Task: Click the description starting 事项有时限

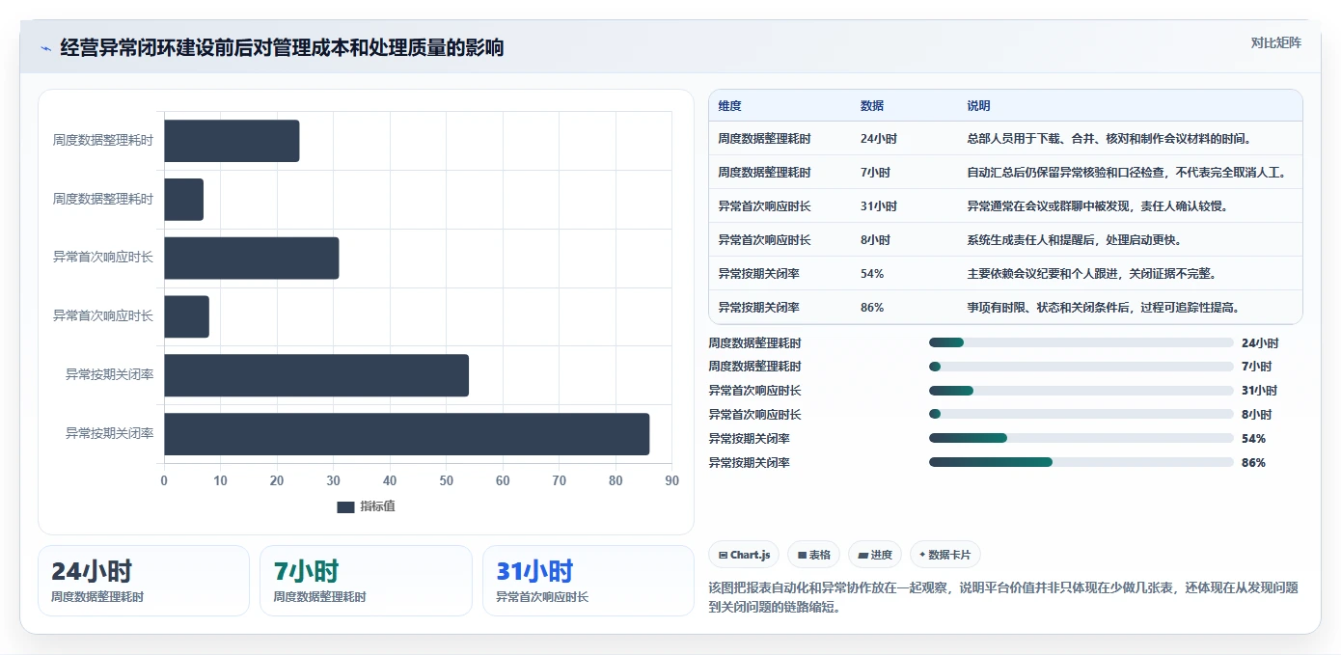Action: tap(1103, 308)
